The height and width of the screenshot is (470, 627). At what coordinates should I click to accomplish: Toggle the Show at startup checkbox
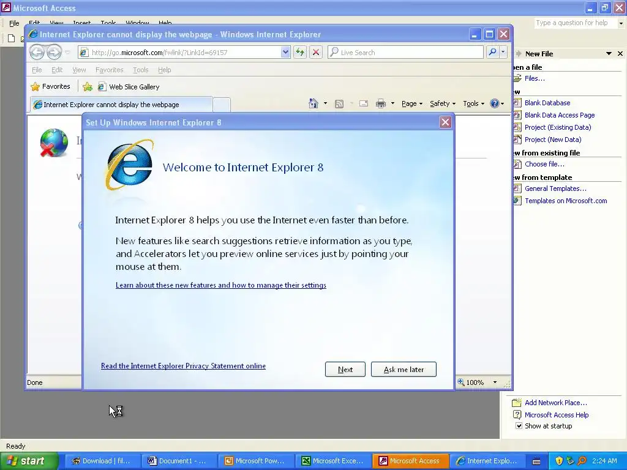pyautogui.click(x=519, y=426)
